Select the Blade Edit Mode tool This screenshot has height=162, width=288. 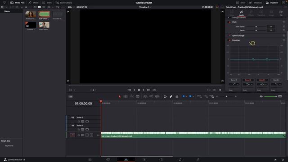[x=138, y=96]
